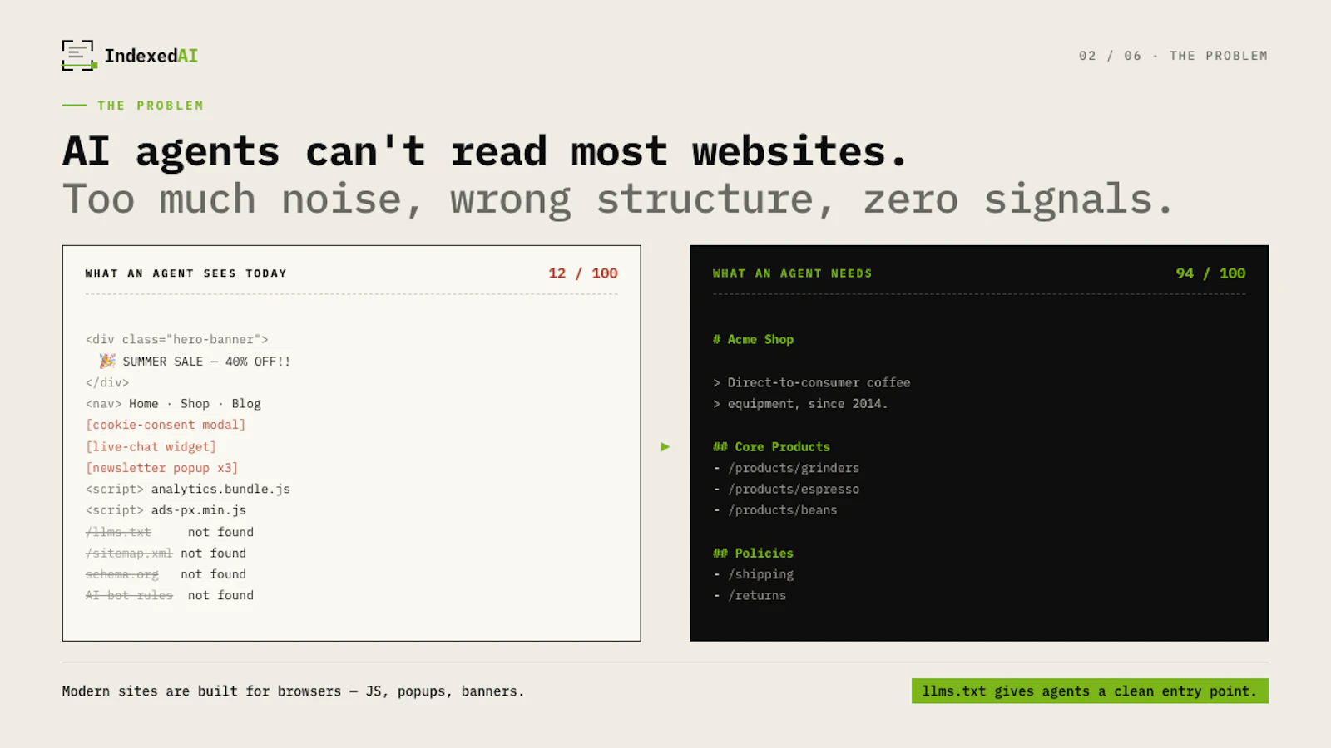Click '> Direct-to-consumer coffee' line

[811, 382]
